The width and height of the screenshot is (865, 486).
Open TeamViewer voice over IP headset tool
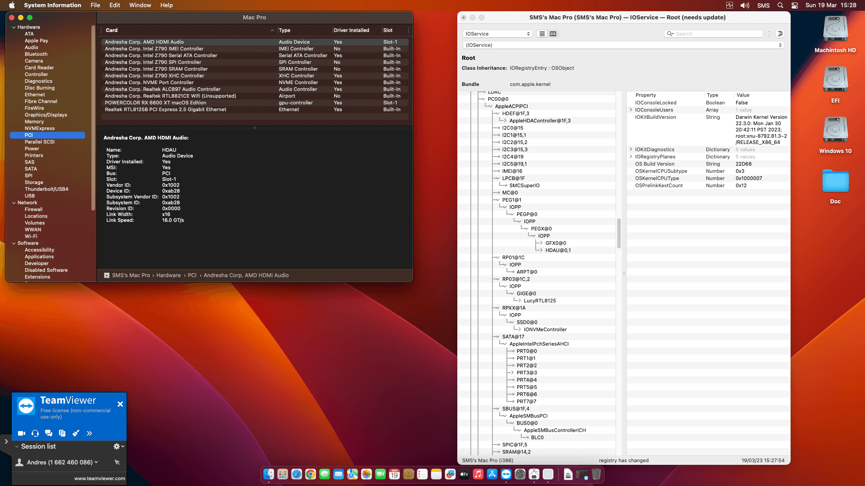point(35,433)
